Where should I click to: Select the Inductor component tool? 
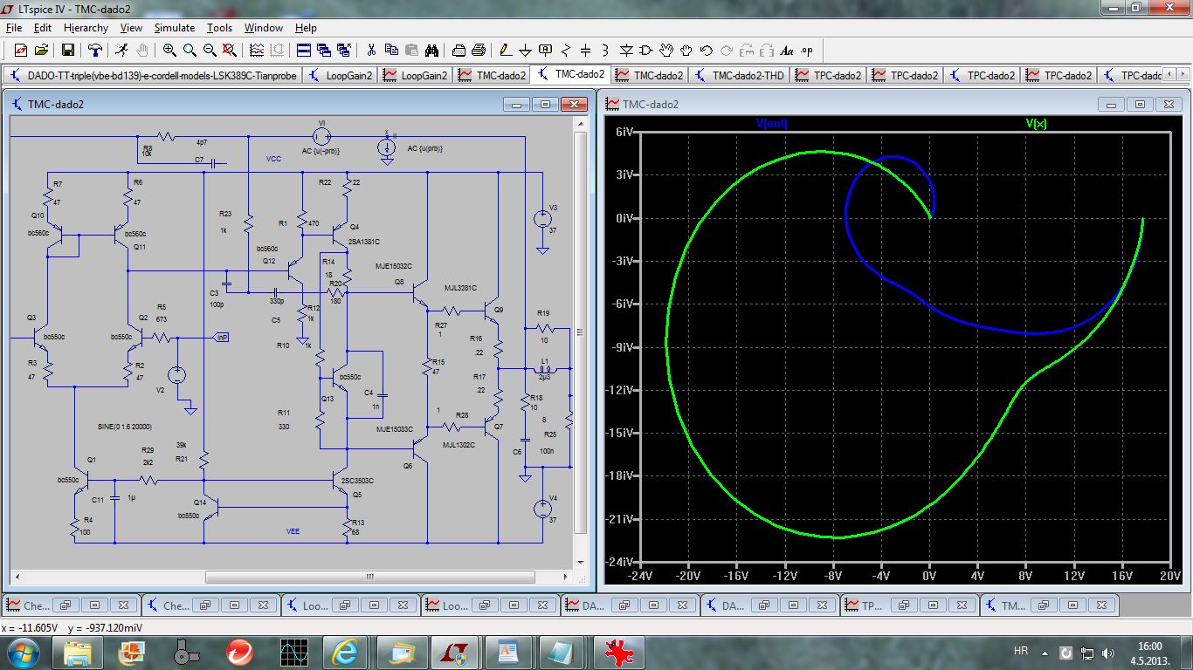click(x=606, y=51)
